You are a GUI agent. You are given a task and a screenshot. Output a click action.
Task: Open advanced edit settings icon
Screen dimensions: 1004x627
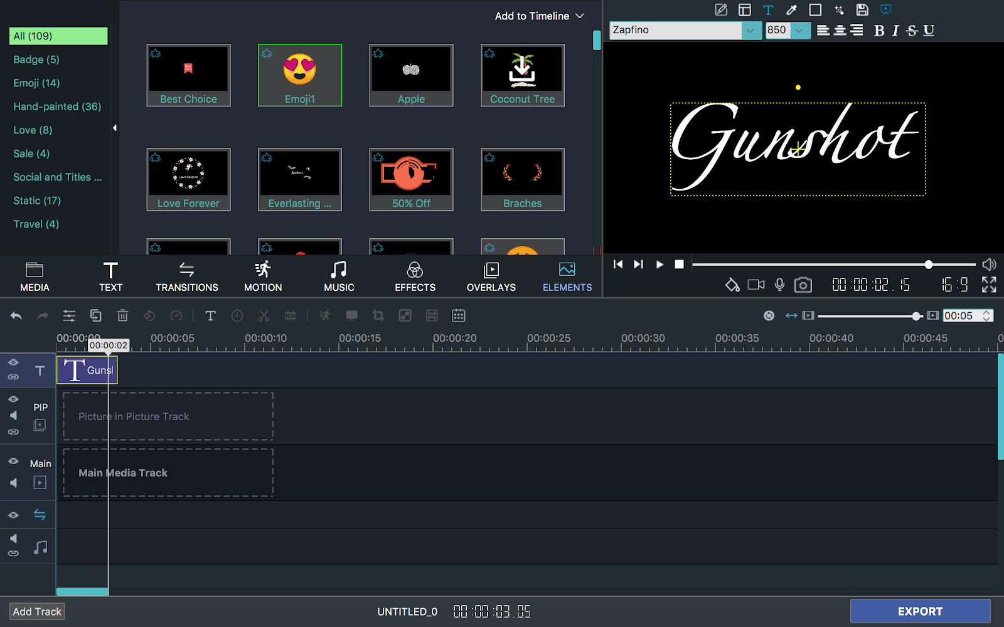tap(69, 316)
